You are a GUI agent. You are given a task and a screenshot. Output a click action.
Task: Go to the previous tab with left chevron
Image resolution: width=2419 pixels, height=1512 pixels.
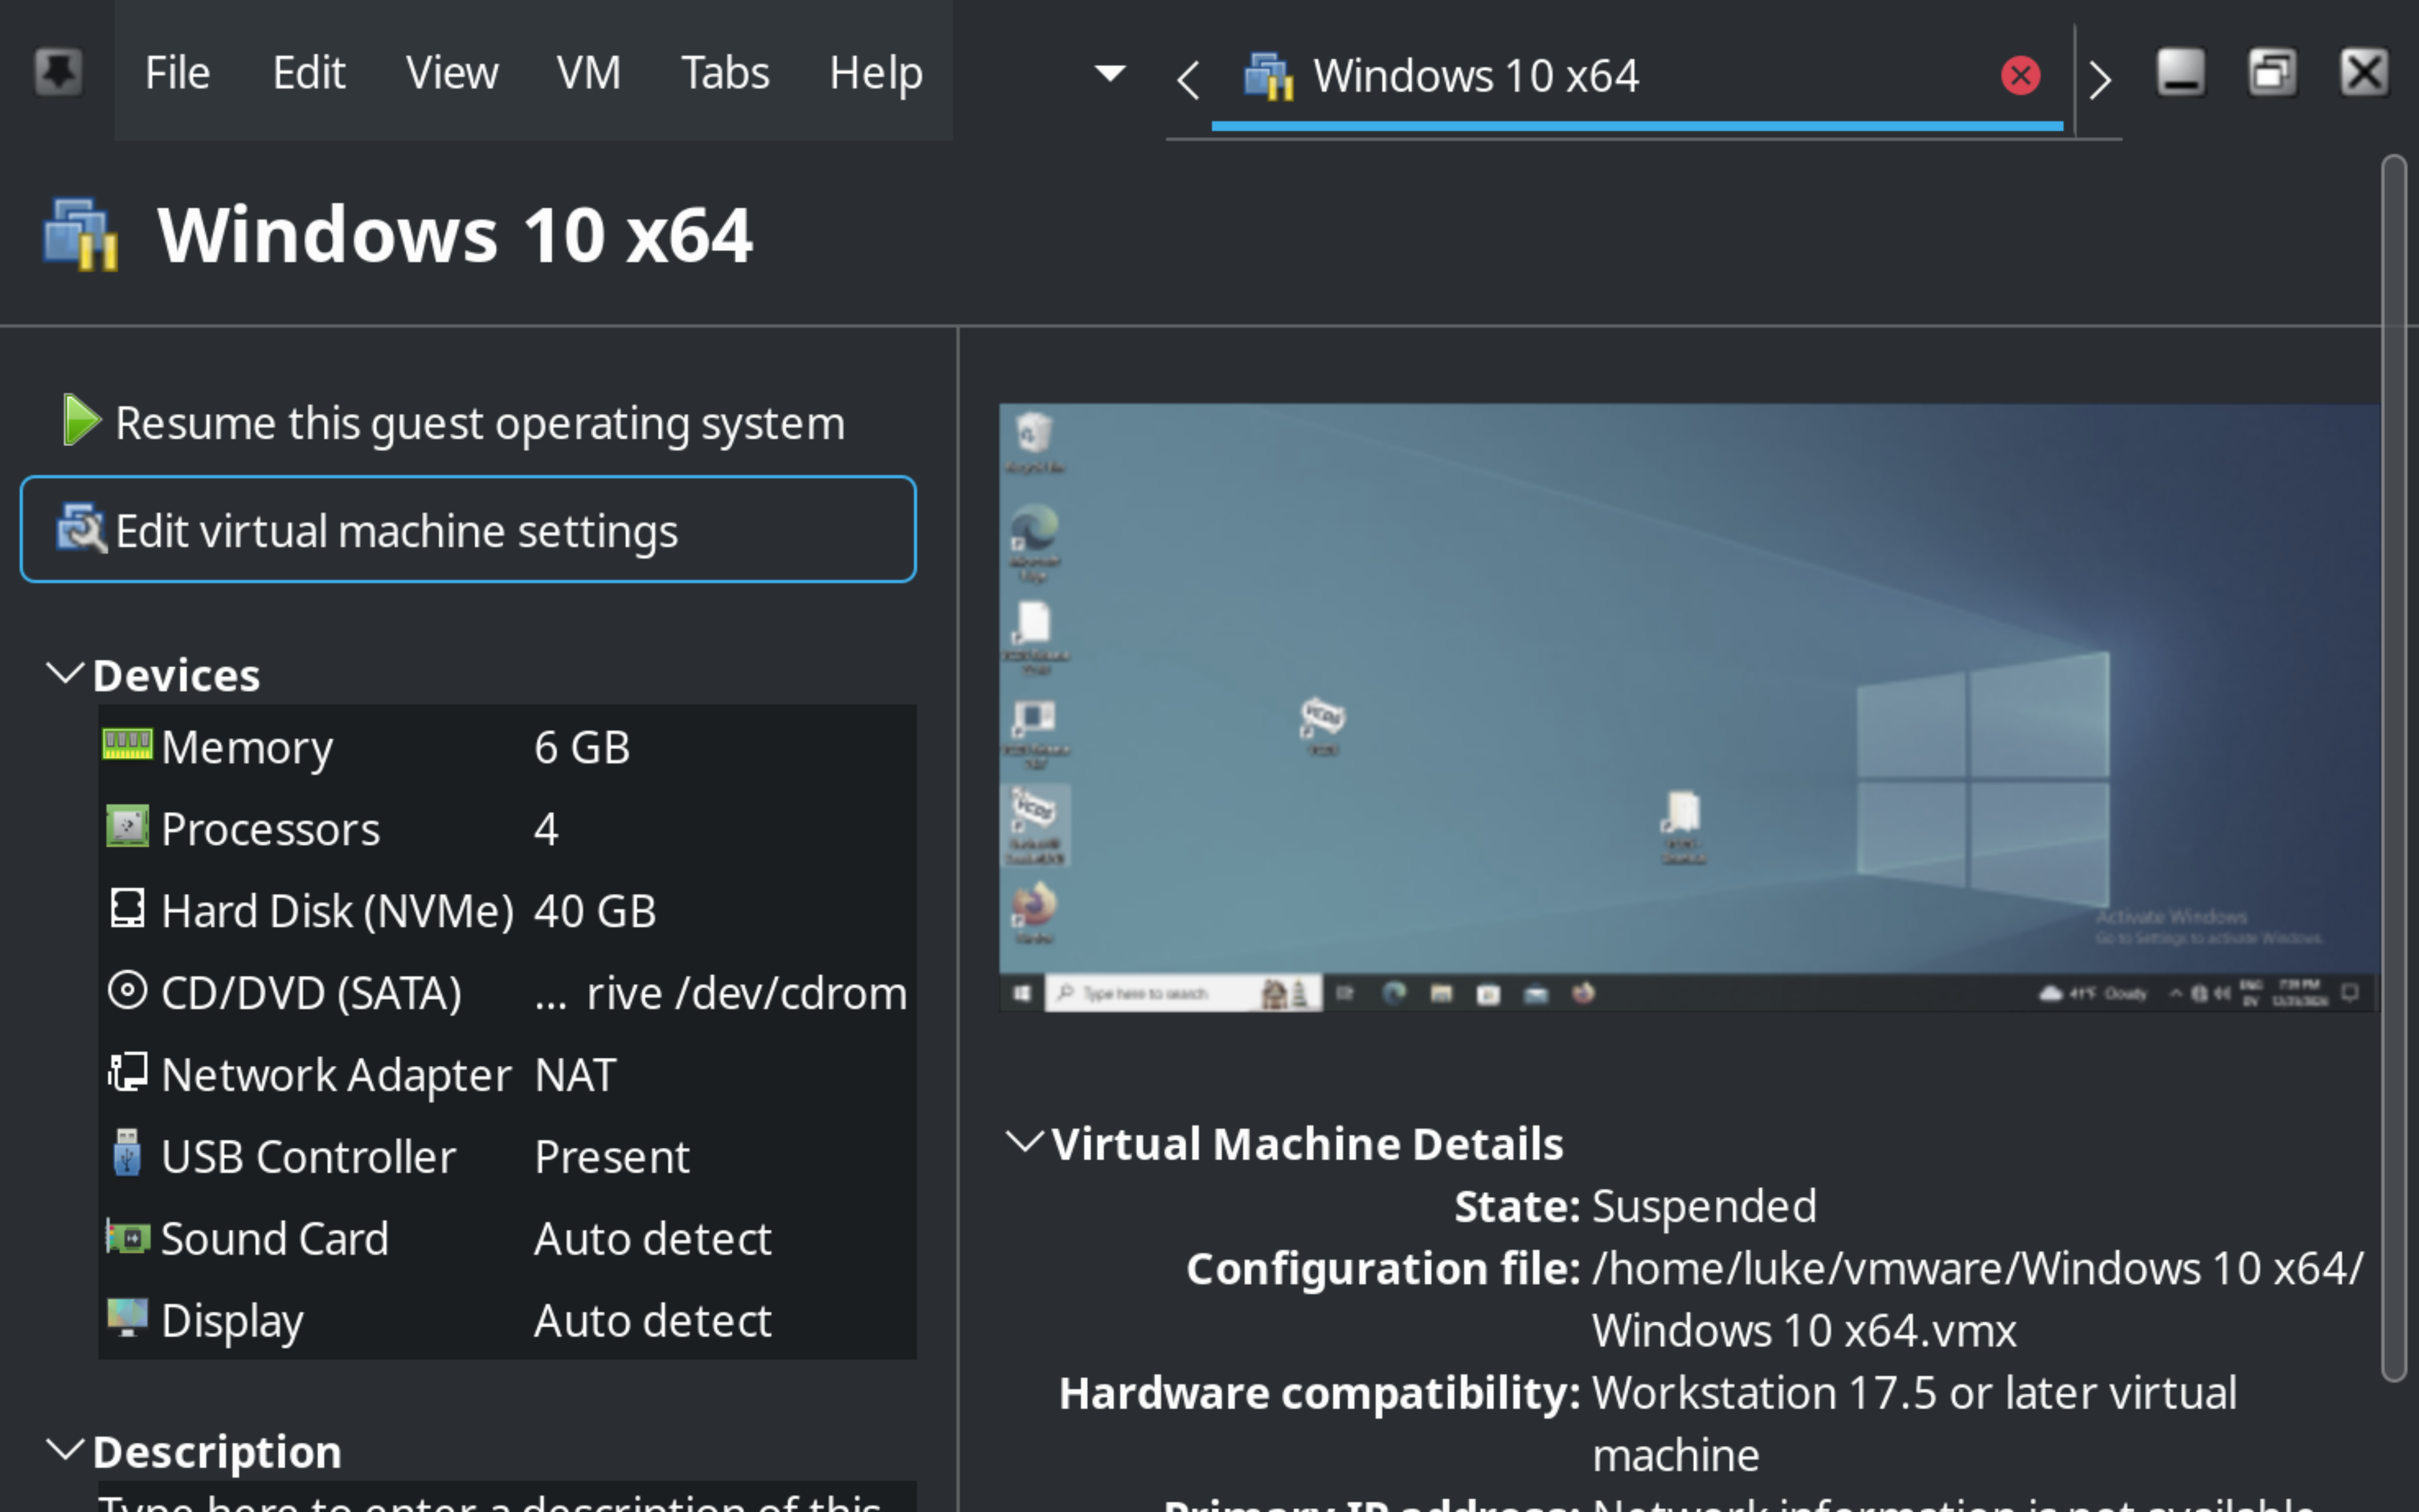pyautogui.click(x=1187, y=79)
